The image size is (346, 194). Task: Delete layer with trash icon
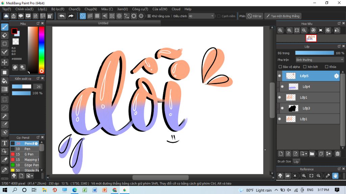(x=338, y=154)
